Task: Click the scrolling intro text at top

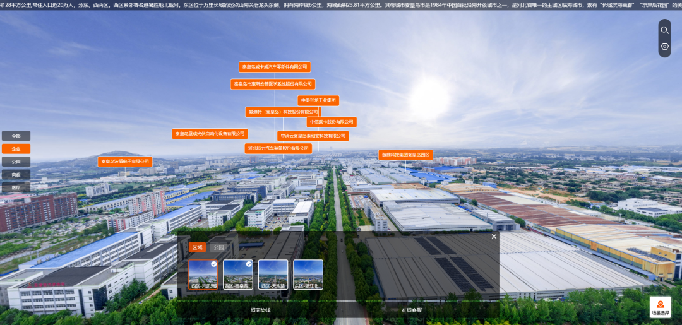Action: click(x=341, y=5)
